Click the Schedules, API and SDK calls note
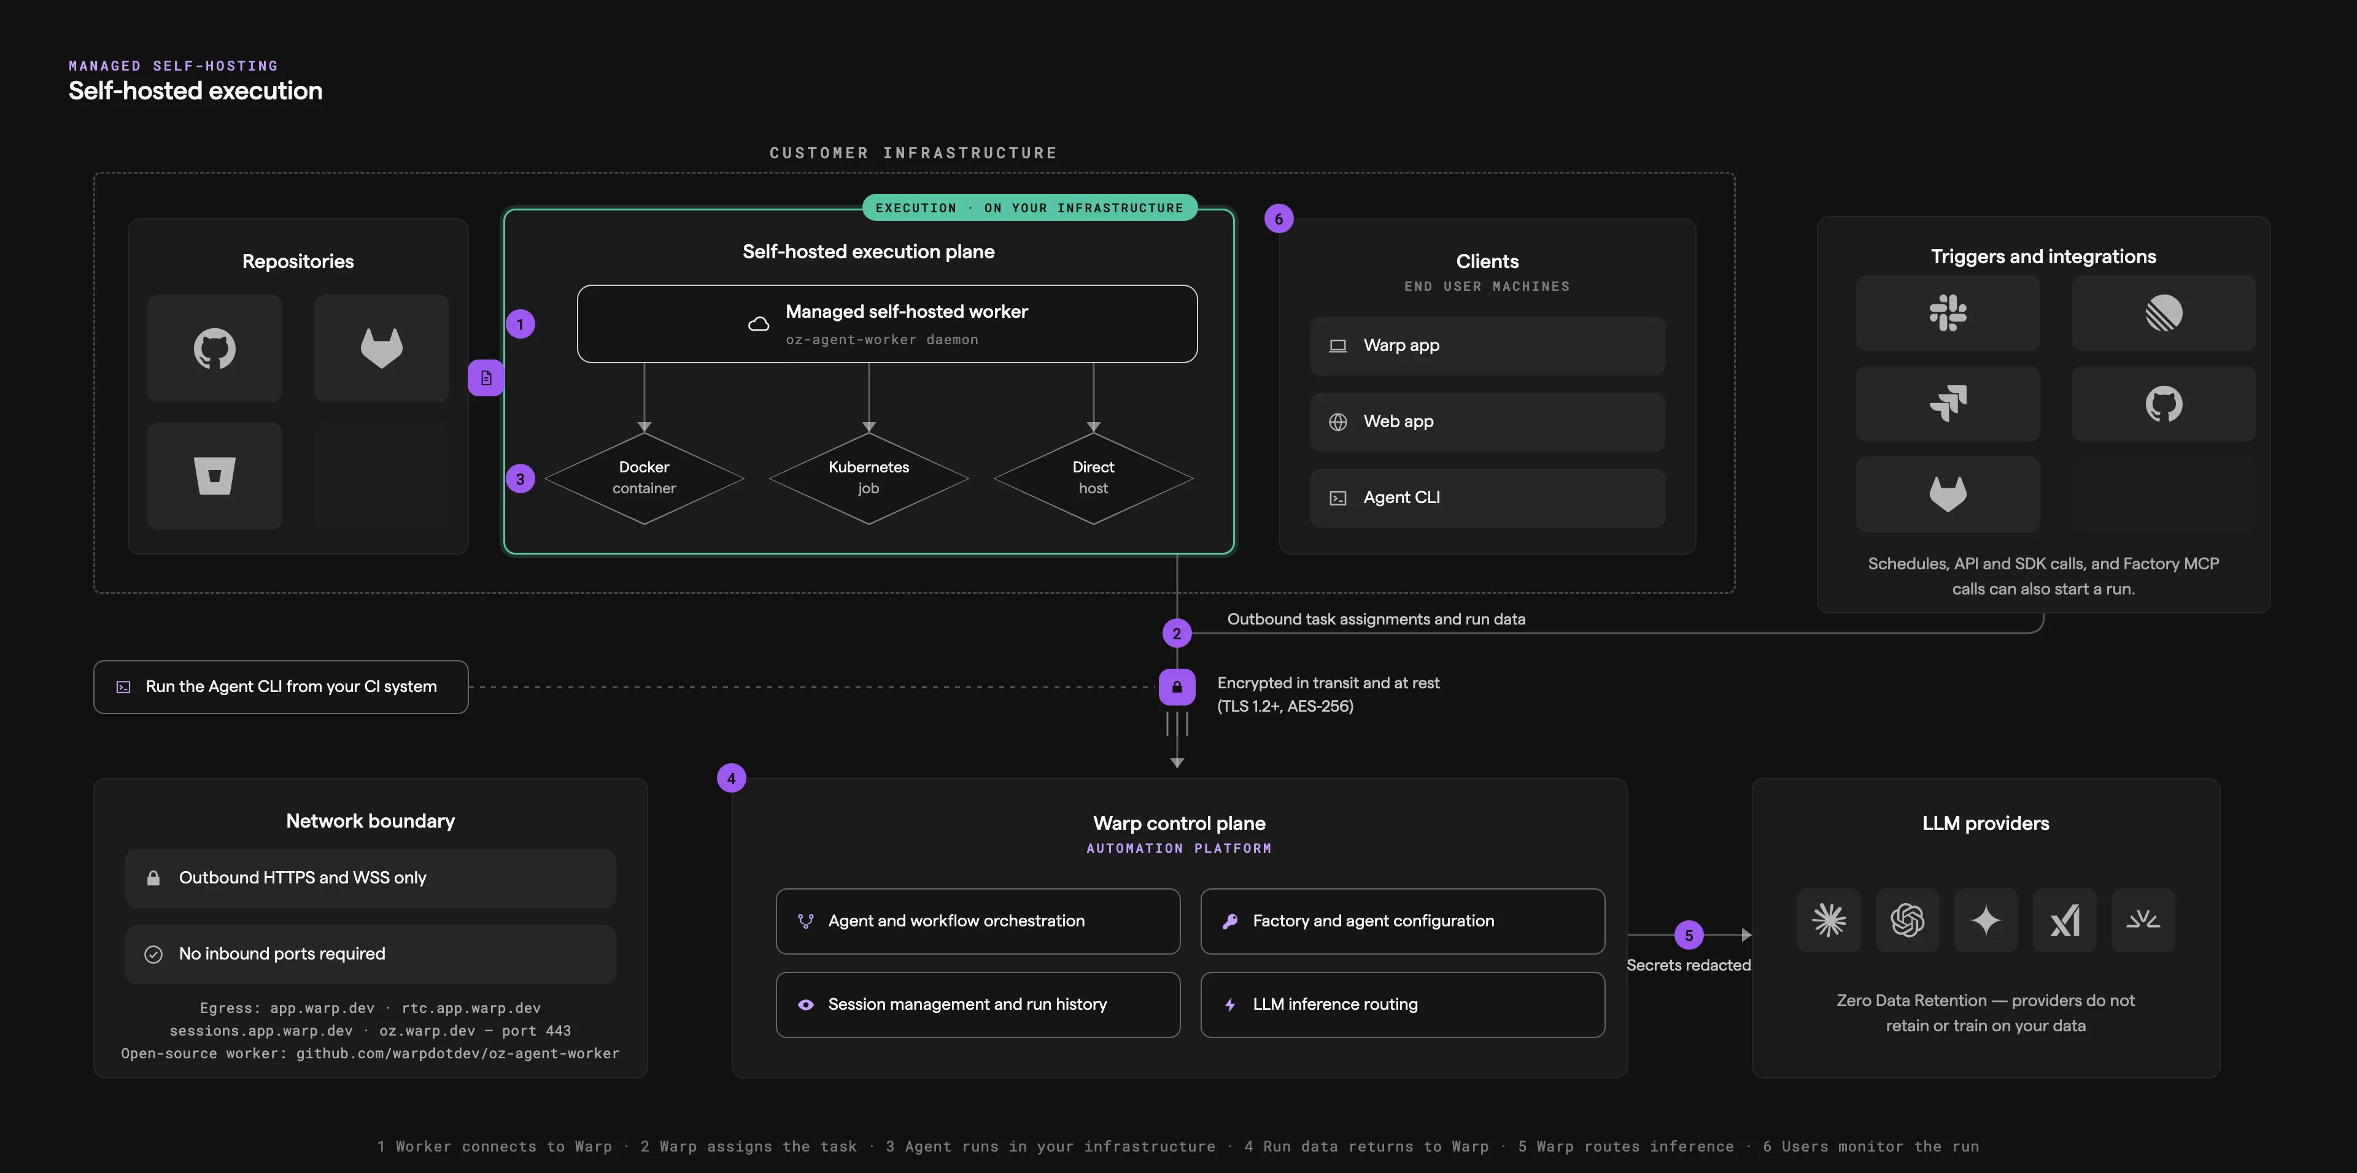Viewport: 2357px width, 1173px height. [x=2043, y=576]
